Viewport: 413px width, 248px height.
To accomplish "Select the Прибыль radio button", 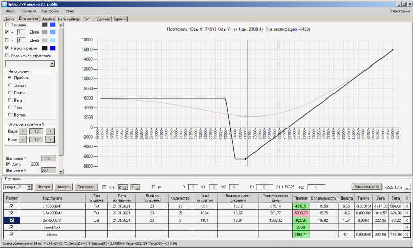I will click(x=10, y=78).
